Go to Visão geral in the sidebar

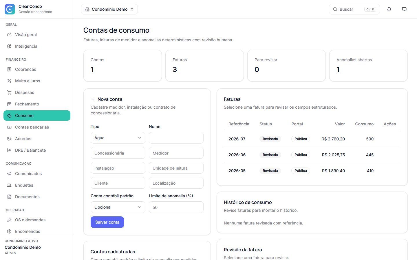pos(37,35)
